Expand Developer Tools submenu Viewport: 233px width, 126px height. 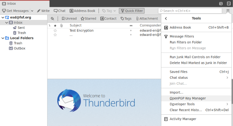point(196,104)
